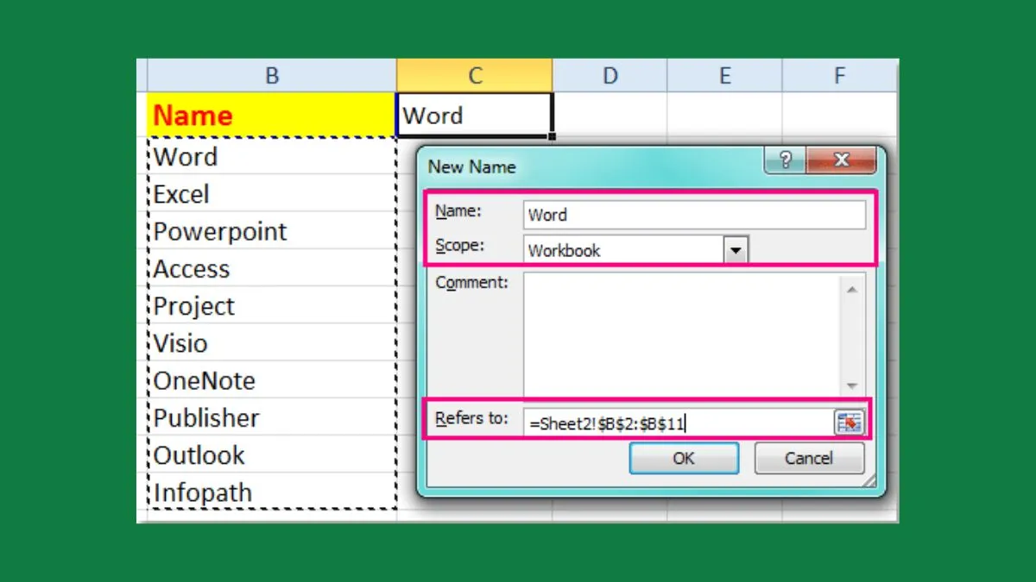Viewport: 1036px width, 582px height.
Task: Select the yellow Name header cell
Action: [271, 116]
